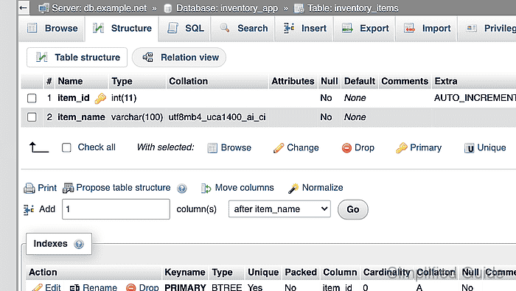Open the after item_name position dropdown
This screenshot has height=291, width=516.
tap(279, 209)
